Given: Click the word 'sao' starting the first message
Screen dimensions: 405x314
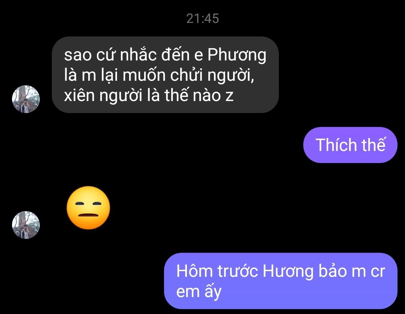Looking at the screenshot, I should (78, 55).
